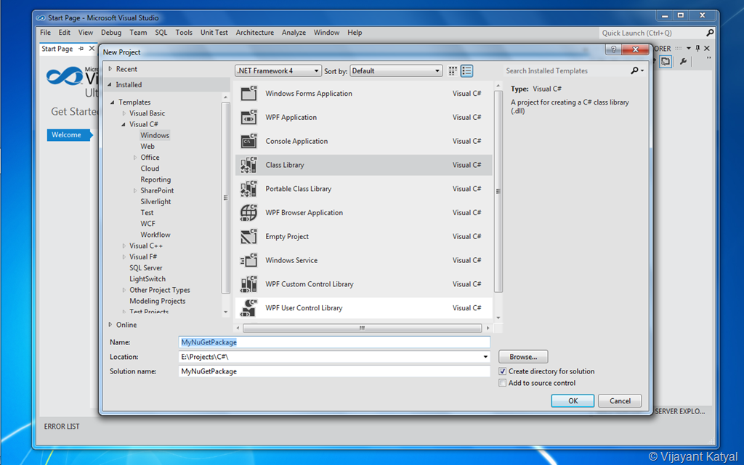This screenshot has height=465, width=744.
Task: Expand the Visual C++ tree node
Action: coord(124,246)
